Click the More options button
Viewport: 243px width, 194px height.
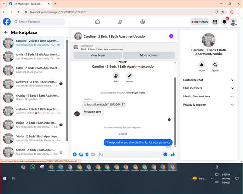(149, 55)
